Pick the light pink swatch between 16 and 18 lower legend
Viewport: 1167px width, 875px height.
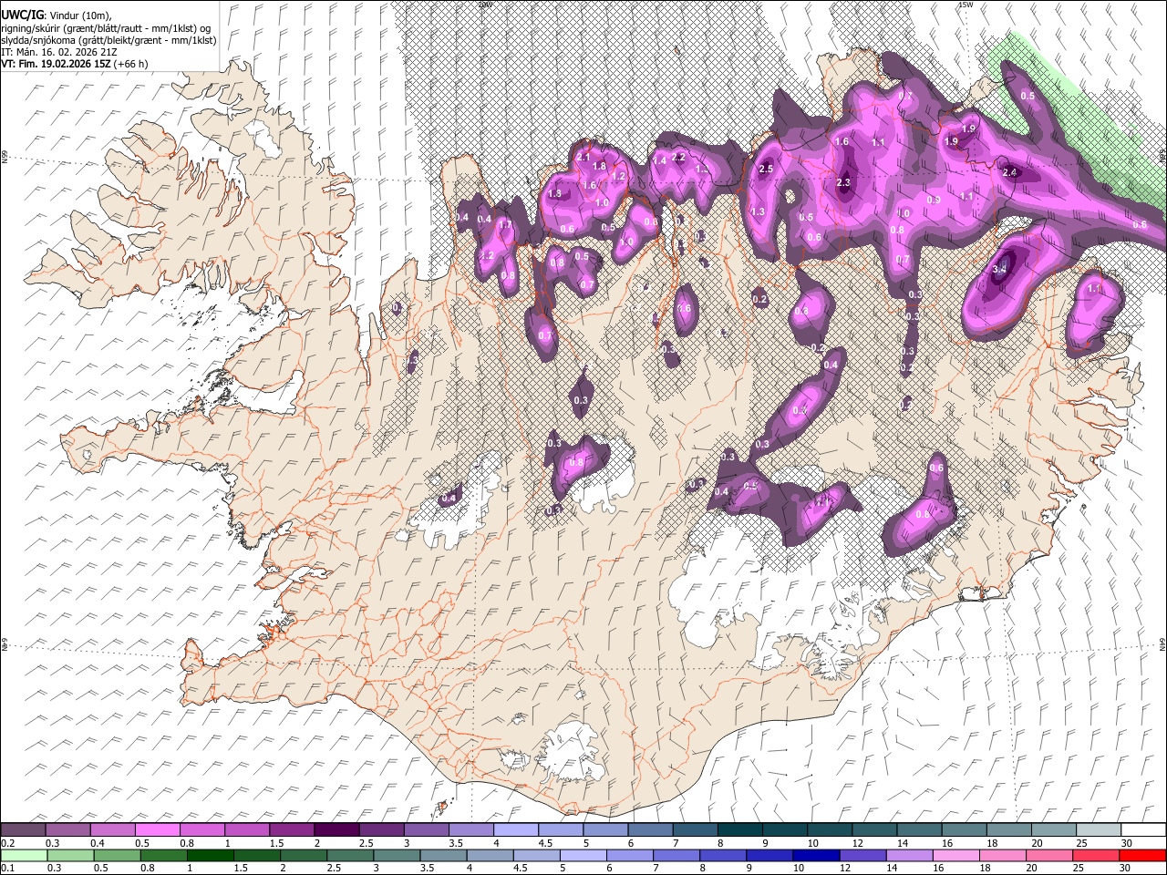click(x=955, y=855)
